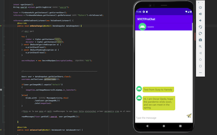This screenshot has width=217, height=135.
Task: Tap susana's profile avatar in the header
Action: 142,27
